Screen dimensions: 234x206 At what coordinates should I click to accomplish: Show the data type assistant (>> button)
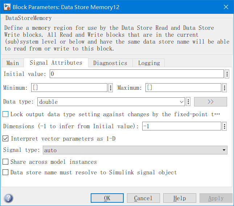[210, 102]
